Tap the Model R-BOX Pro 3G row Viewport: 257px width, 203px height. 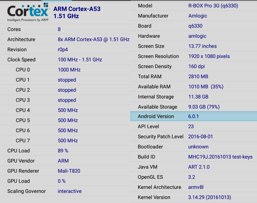(194, 6)
